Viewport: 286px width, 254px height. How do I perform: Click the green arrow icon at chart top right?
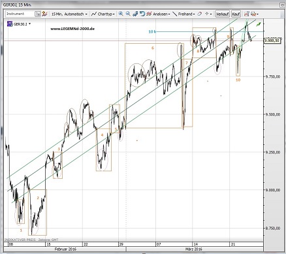point(259,24)
